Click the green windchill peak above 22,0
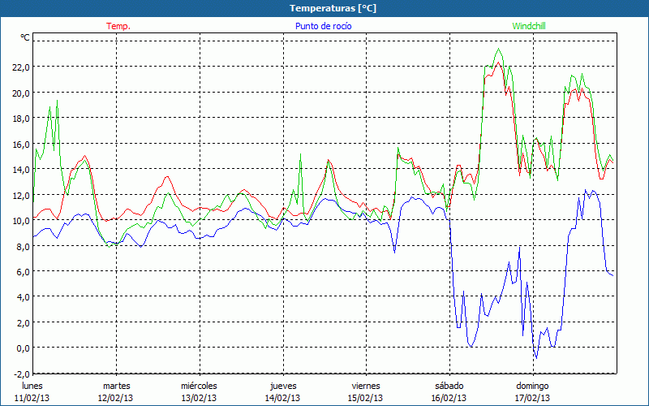The width and height of the screenshot is (649, 406). click(498, 50)
